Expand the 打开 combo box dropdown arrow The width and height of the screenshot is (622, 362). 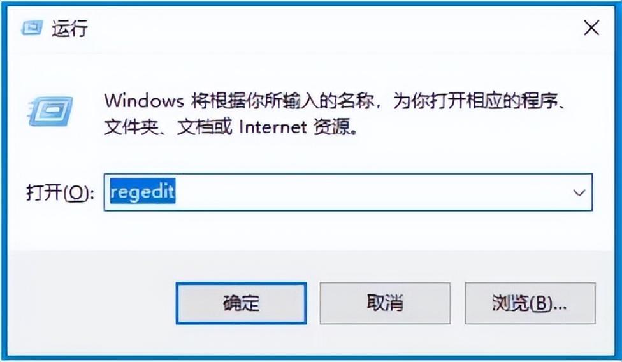point(579,192)
